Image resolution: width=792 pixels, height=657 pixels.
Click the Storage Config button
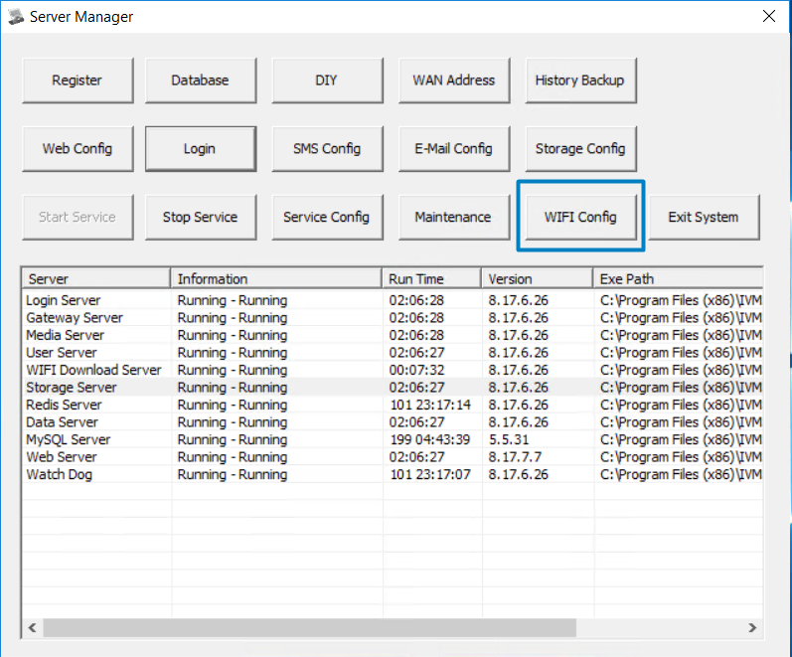tap(579, 149)
